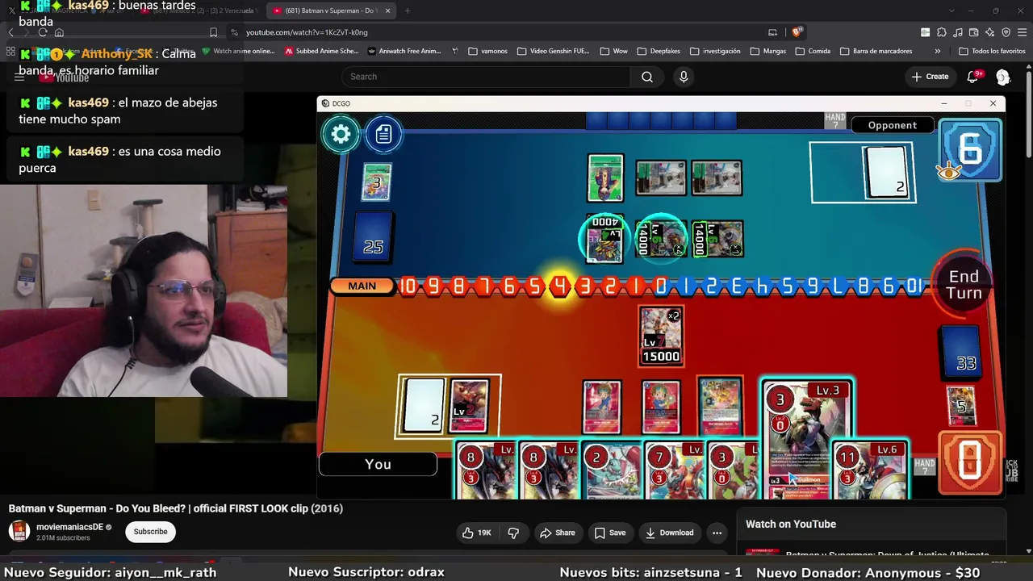
Task: Click the opponent's deck showing 25 cards
Action: [x=373, y=237]
